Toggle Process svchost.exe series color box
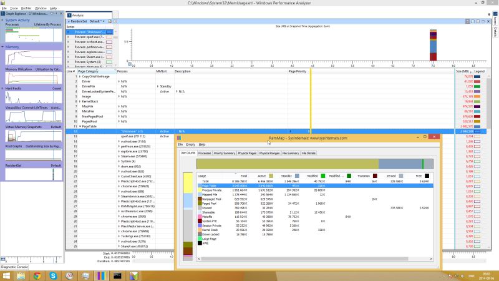Screen dimensions: 499x281 (109, 42)
